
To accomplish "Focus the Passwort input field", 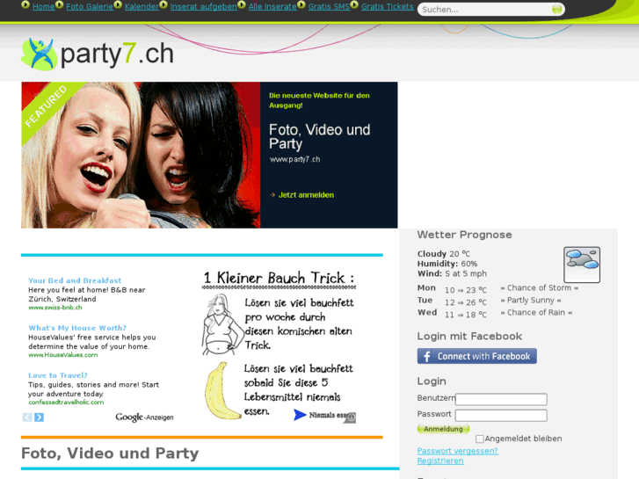I will pyautogui.click(x=501, y=415).
